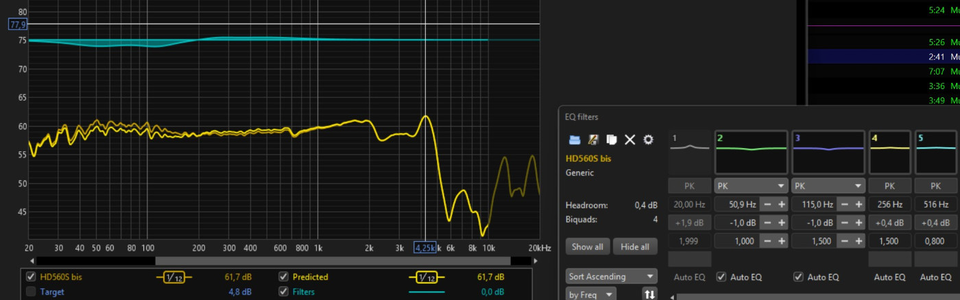Open the by Freq dropdown
The image size is (960, 300).
(x=590, y=295)
